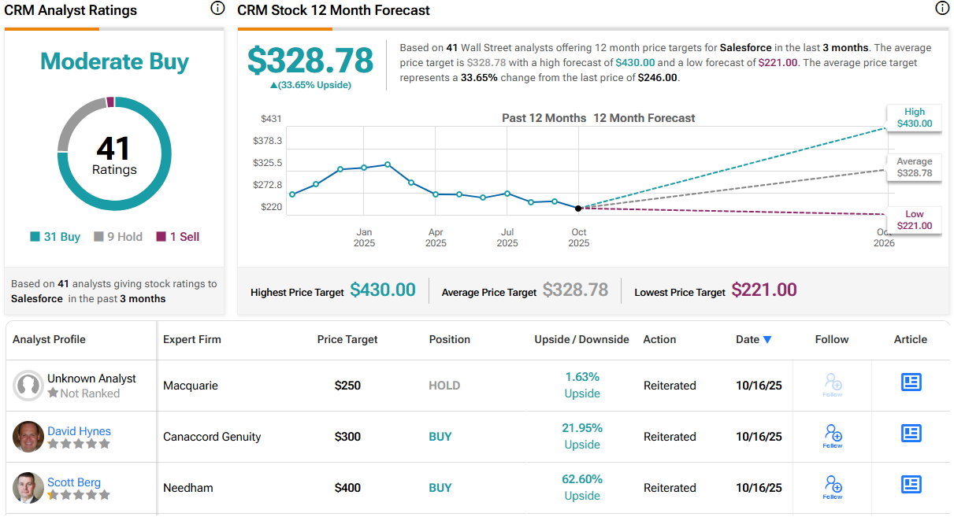Click info icon beside 12 Month Forecast
This screenshot has width=954, height=517.
coord(941,9)
